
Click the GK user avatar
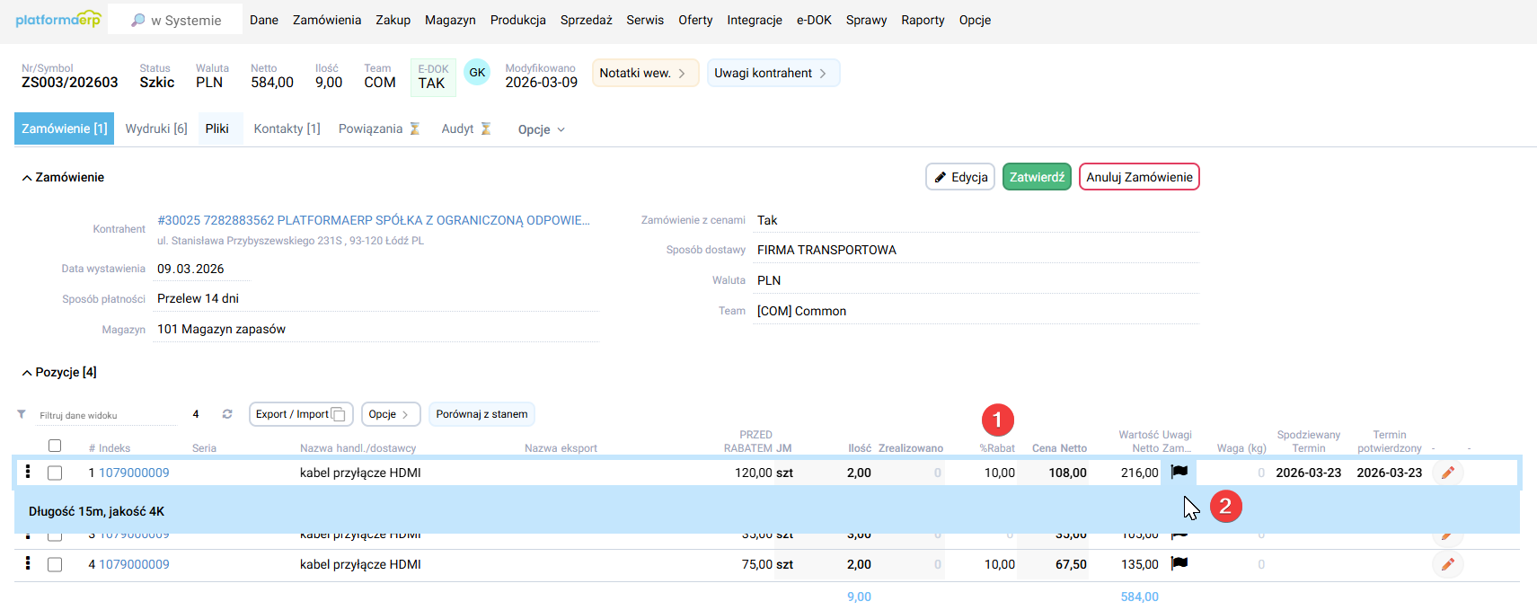click(x=477, y=73)
